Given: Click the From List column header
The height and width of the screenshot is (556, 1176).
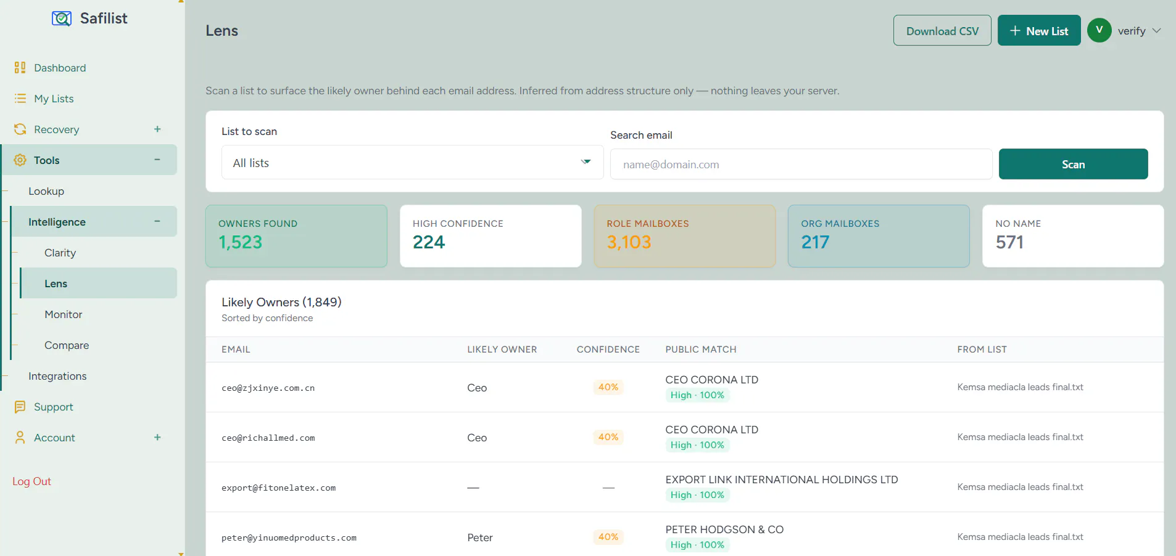Looking at the screenshot, I should (x=982, y=350).
